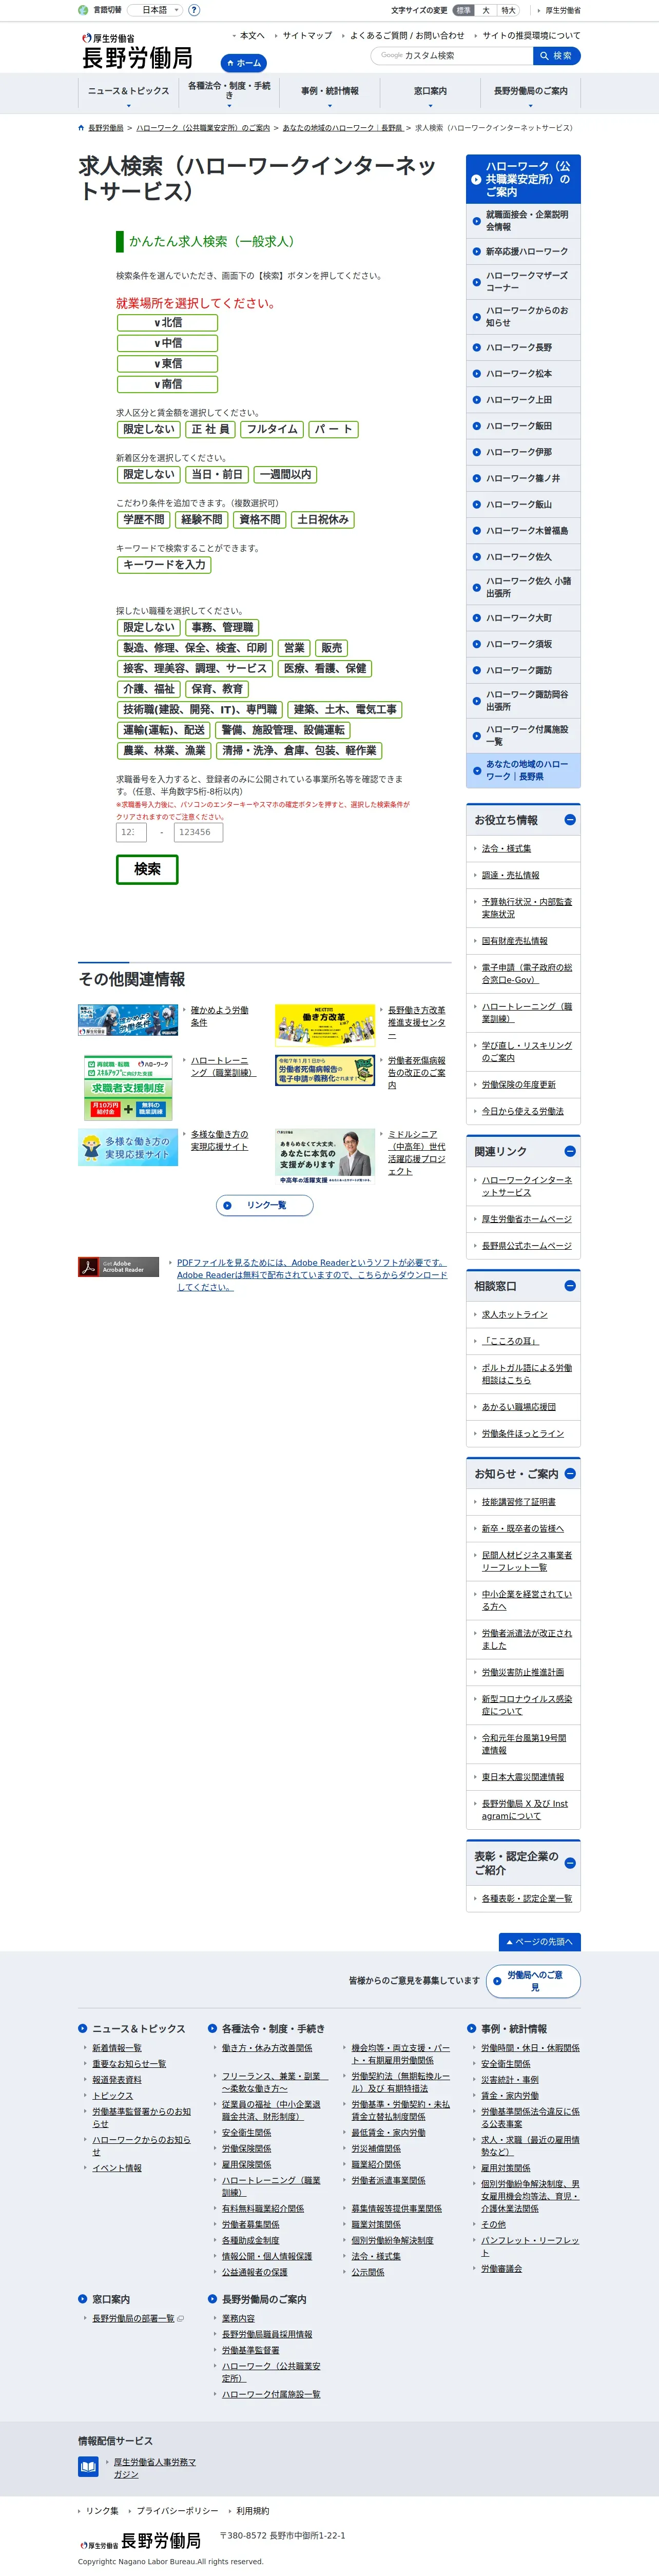Viewport: 659px width, 2576px height.
Task: Click the ホーム button
Action: (x=243, y=62)
